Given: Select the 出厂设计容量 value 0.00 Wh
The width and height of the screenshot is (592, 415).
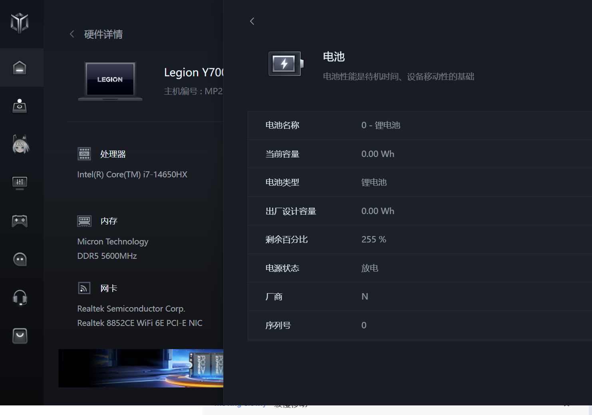Looking at the screenshot, I should 378,211.
